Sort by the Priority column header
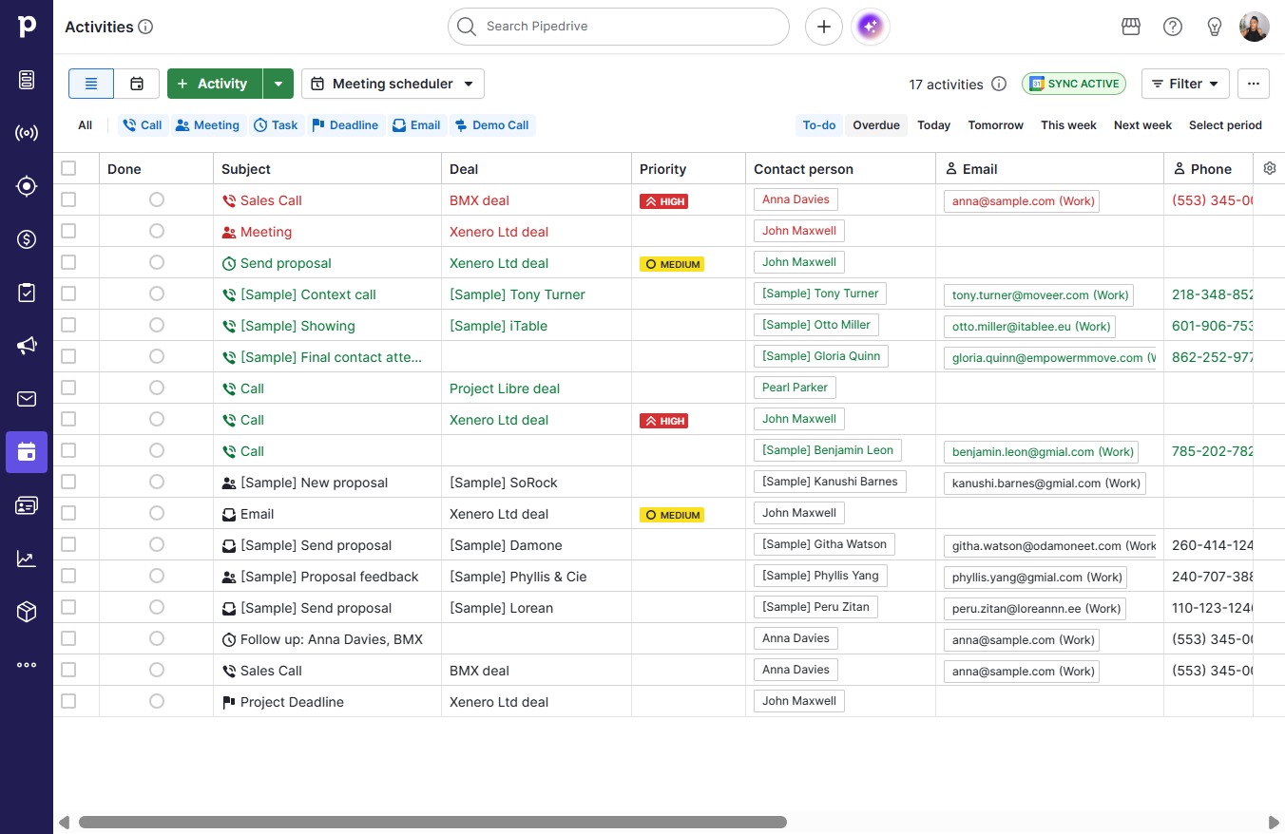The image size is (1285, 834). (662, 169)
